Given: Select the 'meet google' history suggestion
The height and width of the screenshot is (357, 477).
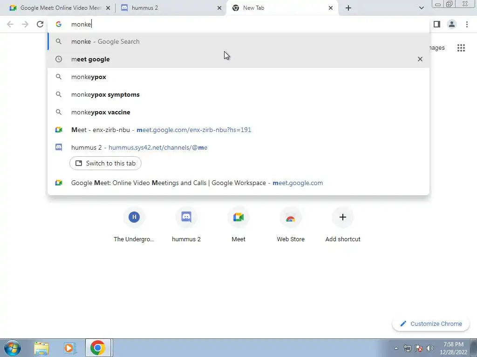Looking at the screenshot, I should [x=238, y=59].
